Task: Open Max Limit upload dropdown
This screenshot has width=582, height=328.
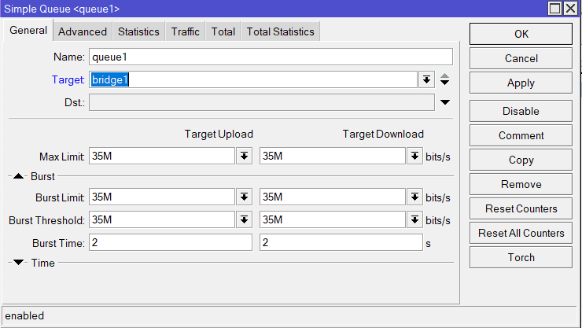Action: click(244, 157)
